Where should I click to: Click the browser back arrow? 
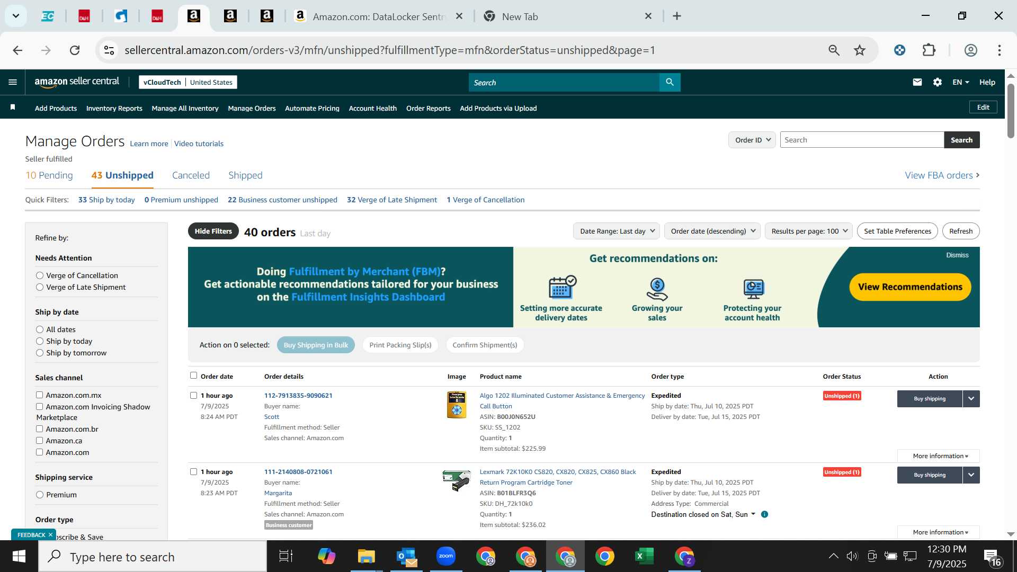[x=17, y=50]
